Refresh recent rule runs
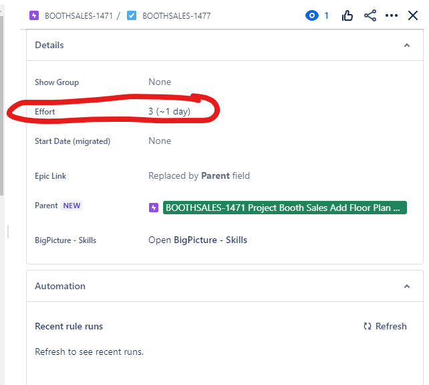Image resolution: width=429 pixels, height=385 pixels. (385, 326)
